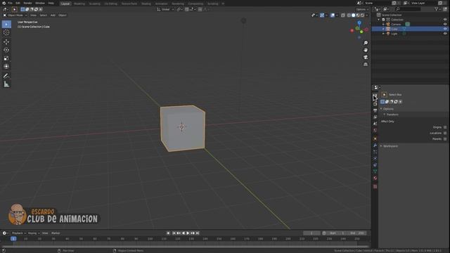Viewport: 450px width, 253px height.
Task: Open the View Layer properties tab
Action: pyautogui.click(x=375, y=117)
